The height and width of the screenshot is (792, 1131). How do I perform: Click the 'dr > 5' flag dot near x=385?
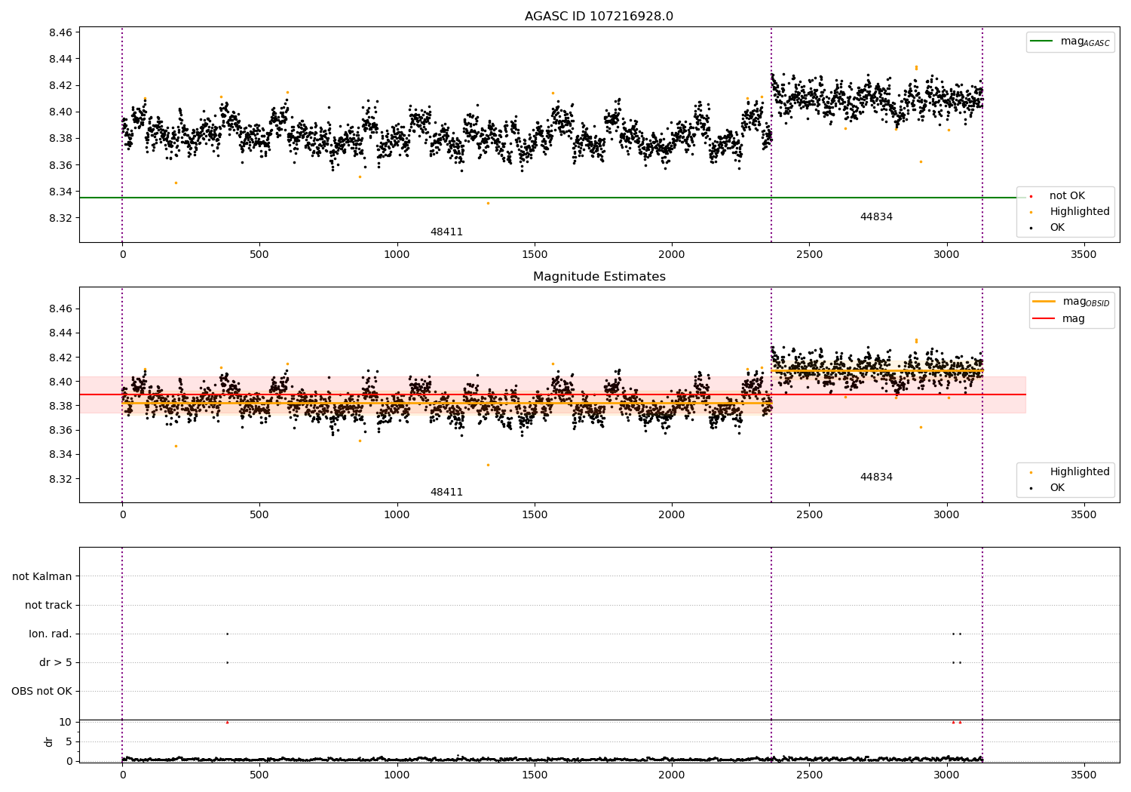point(227,662)
